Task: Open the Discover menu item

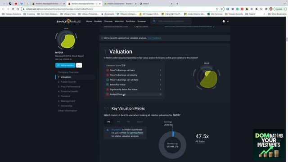Action: 108,21
